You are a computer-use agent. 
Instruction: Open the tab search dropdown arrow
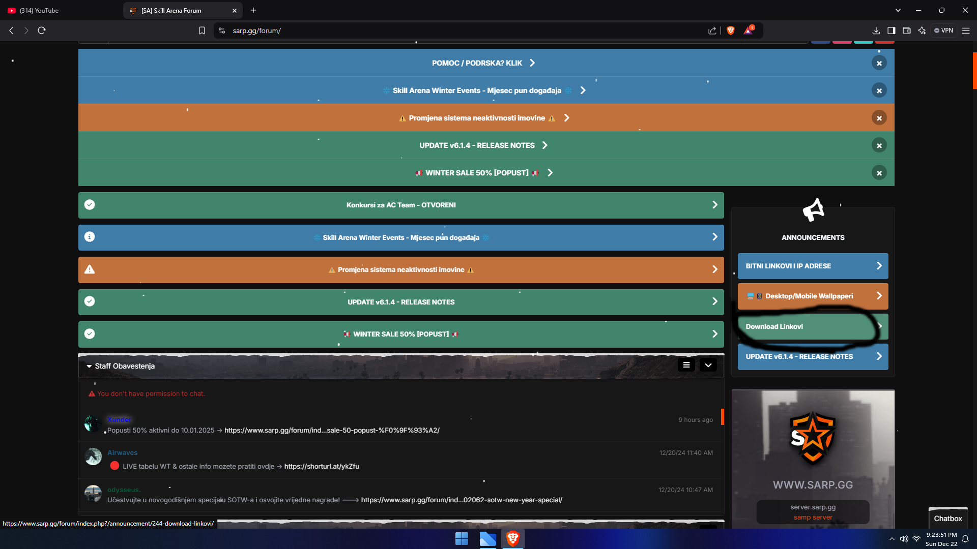[898, 10]
